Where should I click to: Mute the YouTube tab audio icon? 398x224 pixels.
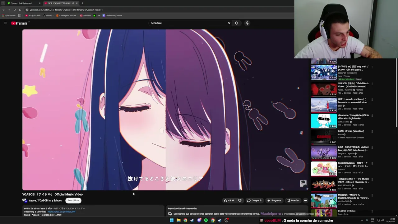click(73, 3)
